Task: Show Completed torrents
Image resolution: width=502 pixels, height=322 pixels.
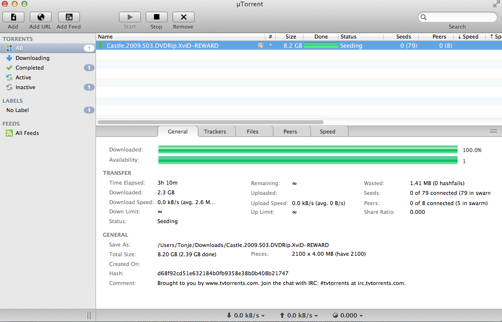Action: coord(48,68)
